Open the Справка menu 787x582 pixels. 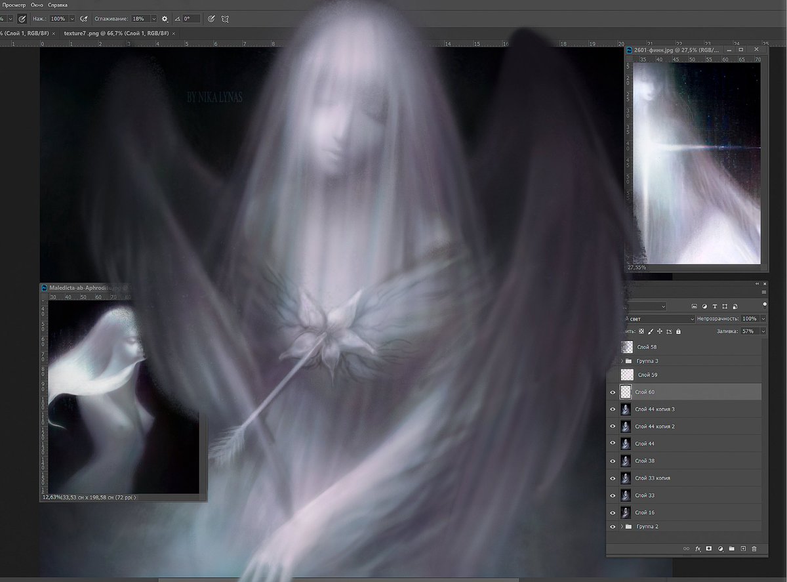(x=58, y=5)
